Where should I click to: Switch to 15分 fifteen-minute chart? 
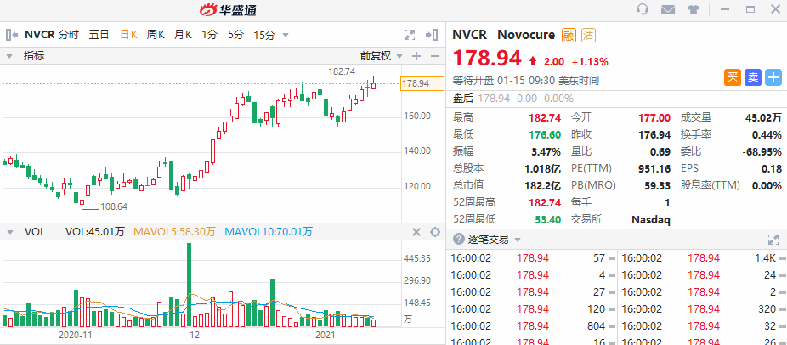click(264, 35)
